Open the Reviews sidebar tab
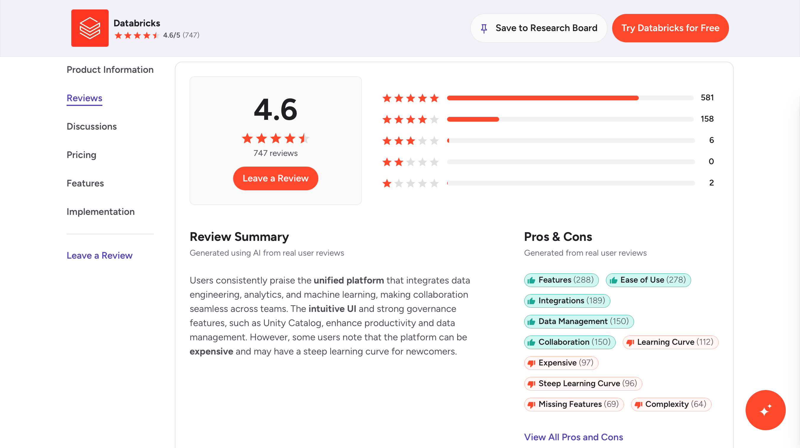This screenshot has height=448, width=800. (84, 98)
